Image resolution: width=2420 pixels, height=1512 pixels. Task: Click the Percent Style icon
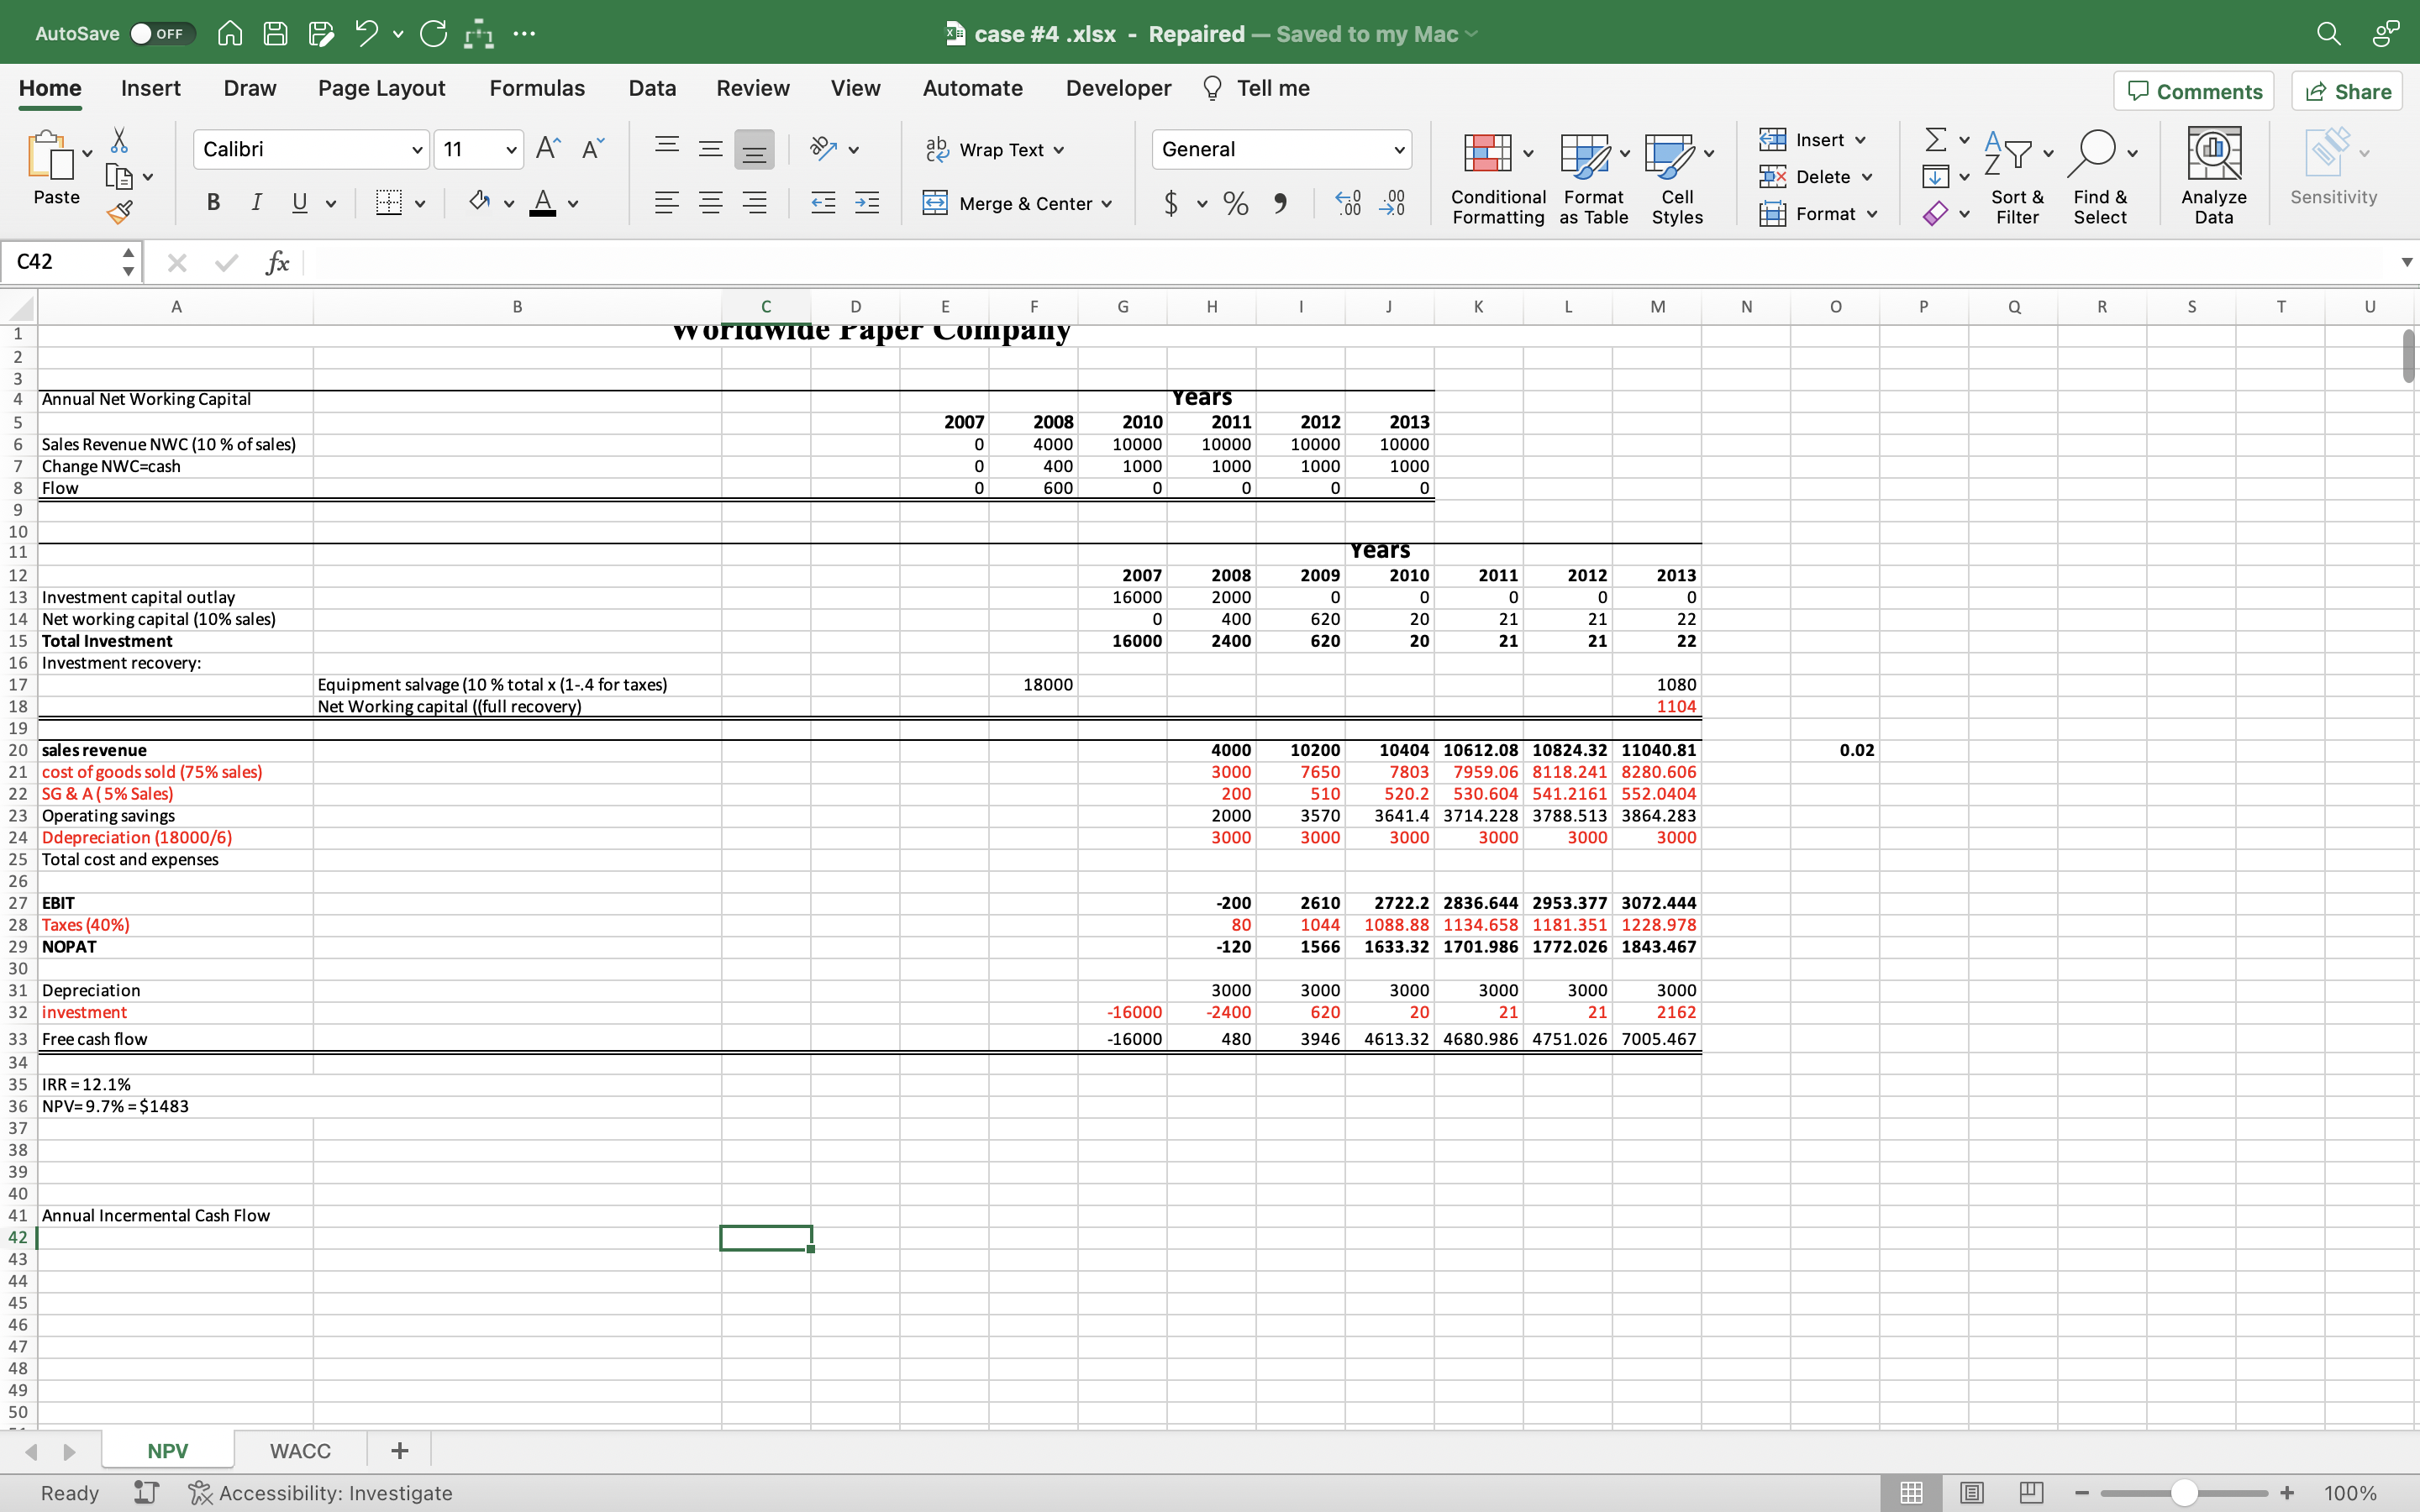(1236, 204)
